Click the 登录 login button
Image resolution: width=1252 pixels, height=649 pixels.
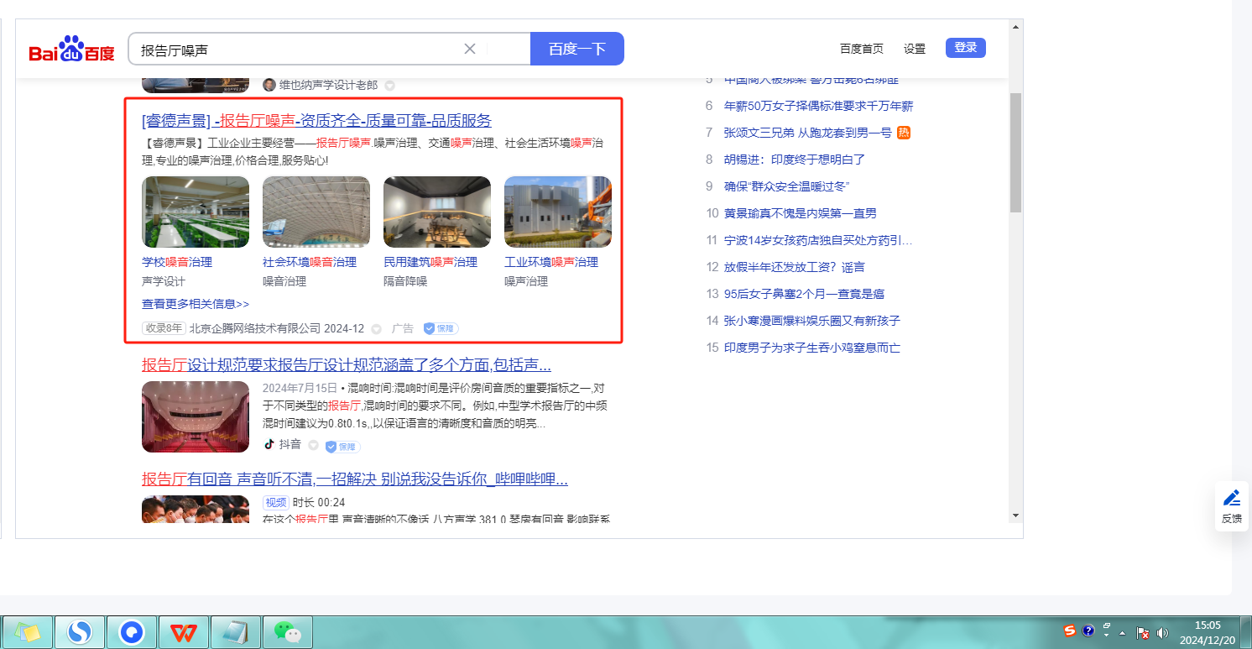965,48
